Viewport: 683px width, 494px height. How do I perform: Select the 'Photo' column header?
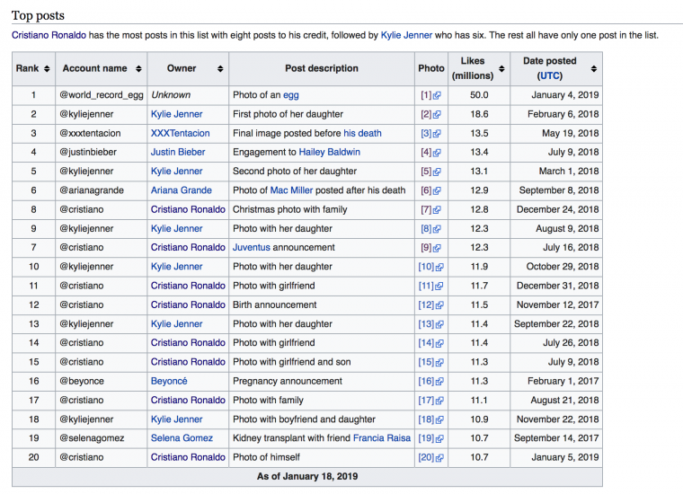(x=431, y=69)
